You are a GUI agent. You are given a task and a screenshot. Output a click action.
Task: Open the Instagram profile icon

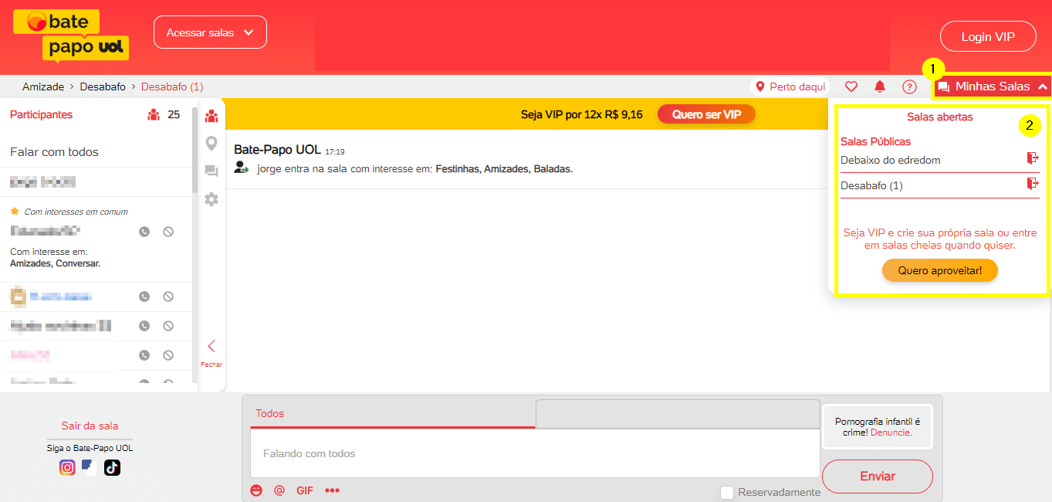tap(68, 467)
